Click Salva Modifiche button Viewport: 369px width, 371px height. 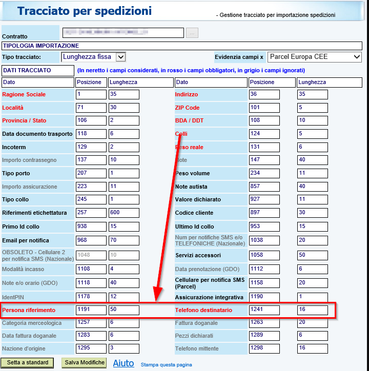[x=84, y=362]
